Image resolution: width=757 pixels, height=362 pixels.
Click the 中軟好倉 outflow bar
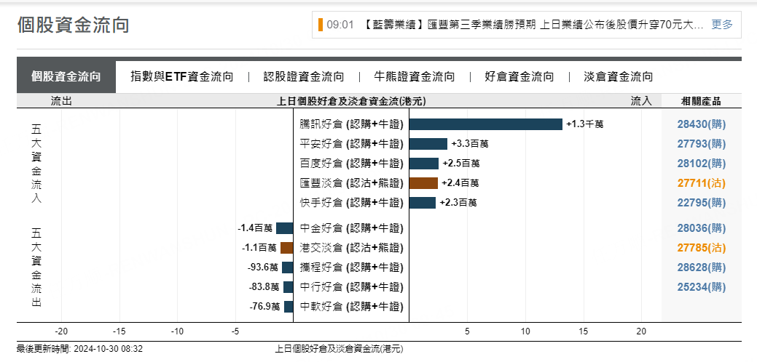tap(289, 307)
